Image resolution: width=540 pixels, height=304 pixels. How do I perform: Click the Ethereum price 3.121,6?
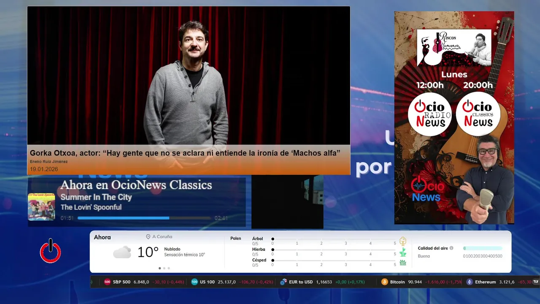click(x=507, y=282)
